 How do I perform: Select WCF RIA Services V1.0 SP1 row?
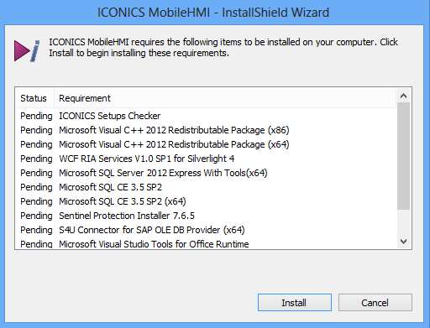(x=206, y=159)
